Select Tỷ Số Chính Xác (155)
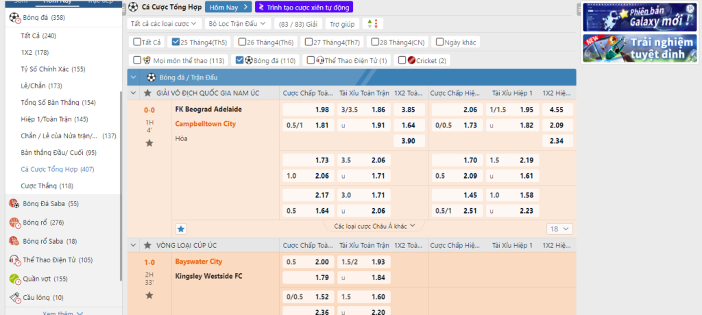The height and width of the screenshot is (315, 702). 53,69
